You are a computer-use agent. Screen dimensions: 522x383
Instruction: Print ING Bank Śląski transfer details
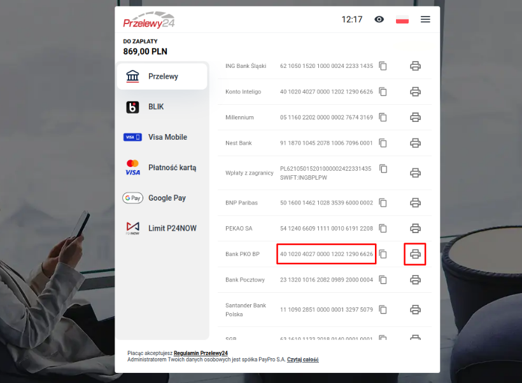pos(415,66)
